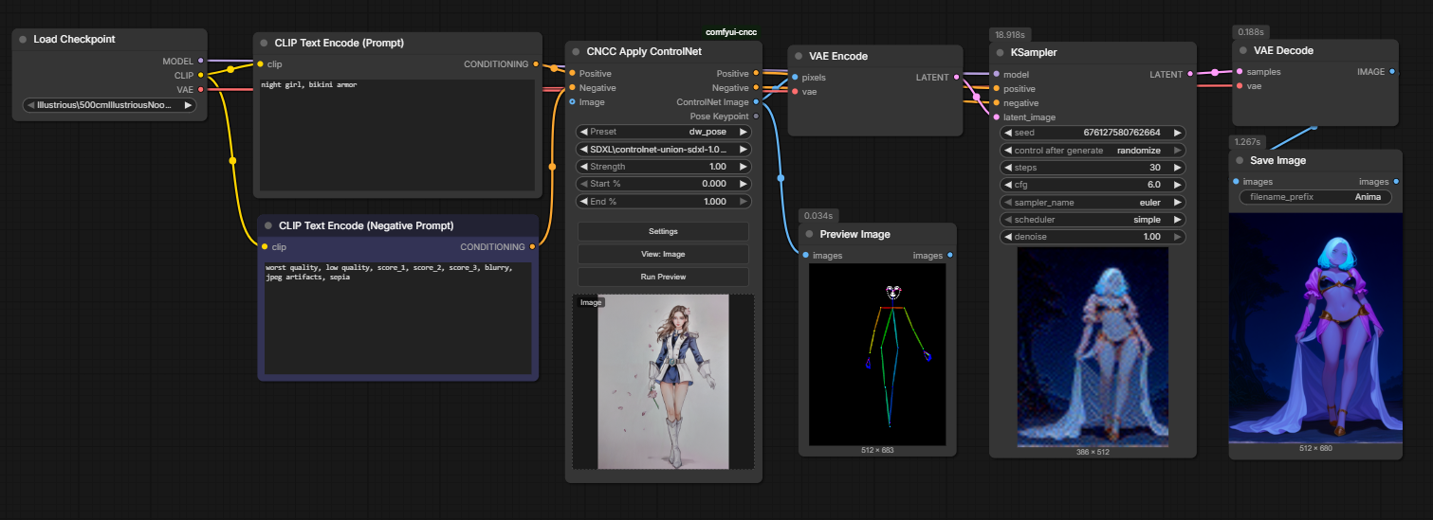1433x520 pixels.
Task: Decrease End % with its left arrow
Action: (584, 202)
